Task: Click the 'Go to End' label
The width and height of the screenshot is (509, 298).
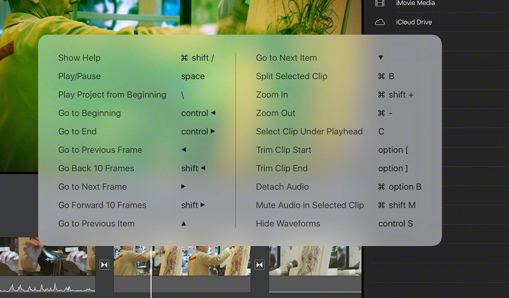Action: coord(77,132)
